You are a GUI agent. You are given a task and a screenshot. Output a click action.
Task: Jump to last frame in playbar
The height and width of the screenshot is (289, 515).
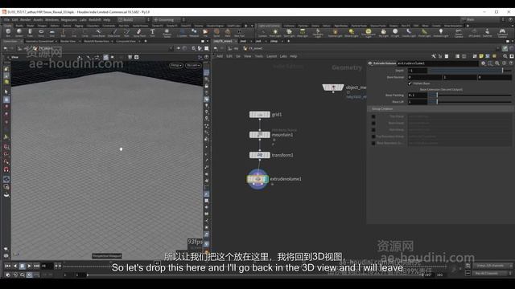tap(36, 266)
